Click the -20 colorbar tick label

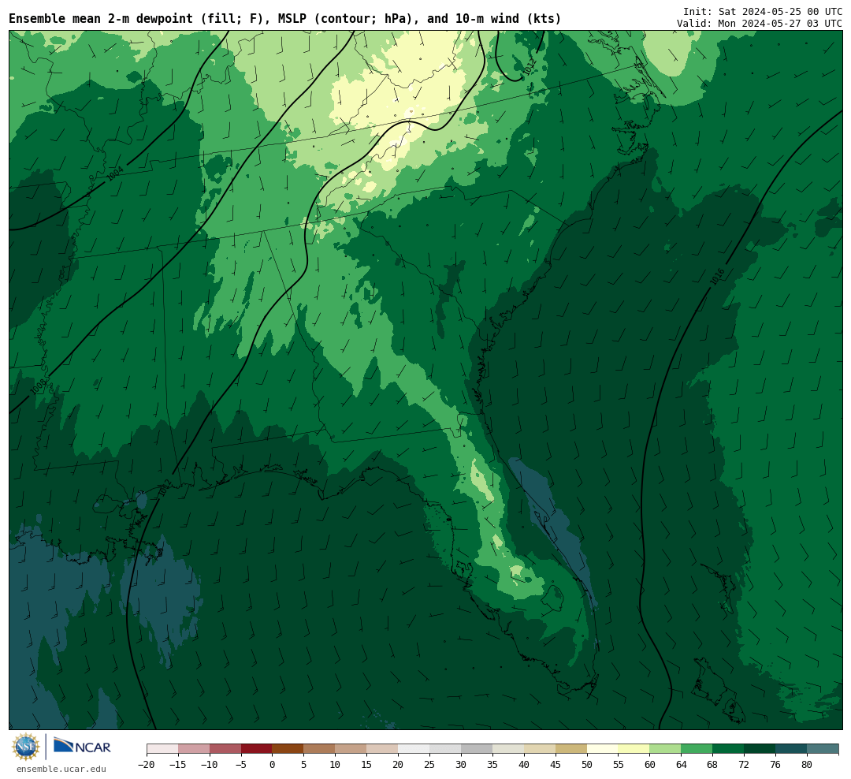coord(147,764)
